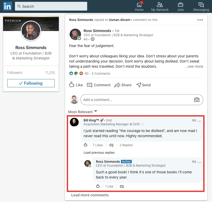The image size is (212, 202).
Task: Click Load more comments
Action: (90, 195)
